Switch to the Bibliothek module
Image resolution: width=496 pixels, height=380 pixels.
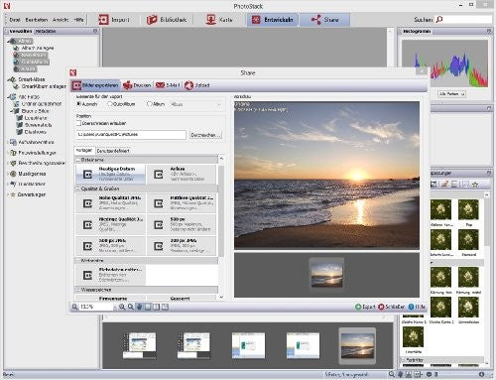point(167,20)
